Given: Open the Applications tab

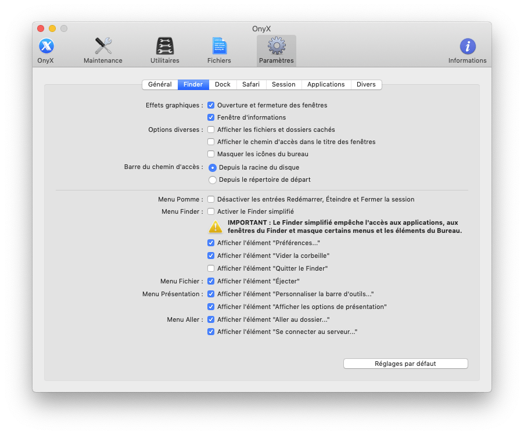Looking at the screenshot, I should point(326,85).
